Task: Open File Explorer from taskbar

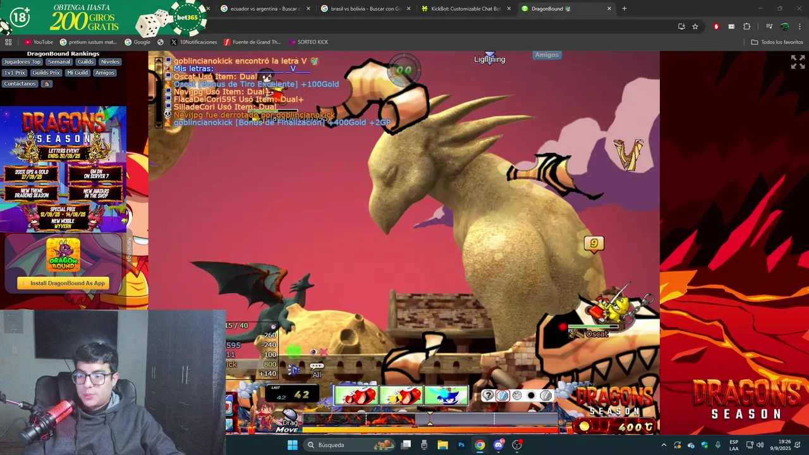Action: [x=442, y=445]
